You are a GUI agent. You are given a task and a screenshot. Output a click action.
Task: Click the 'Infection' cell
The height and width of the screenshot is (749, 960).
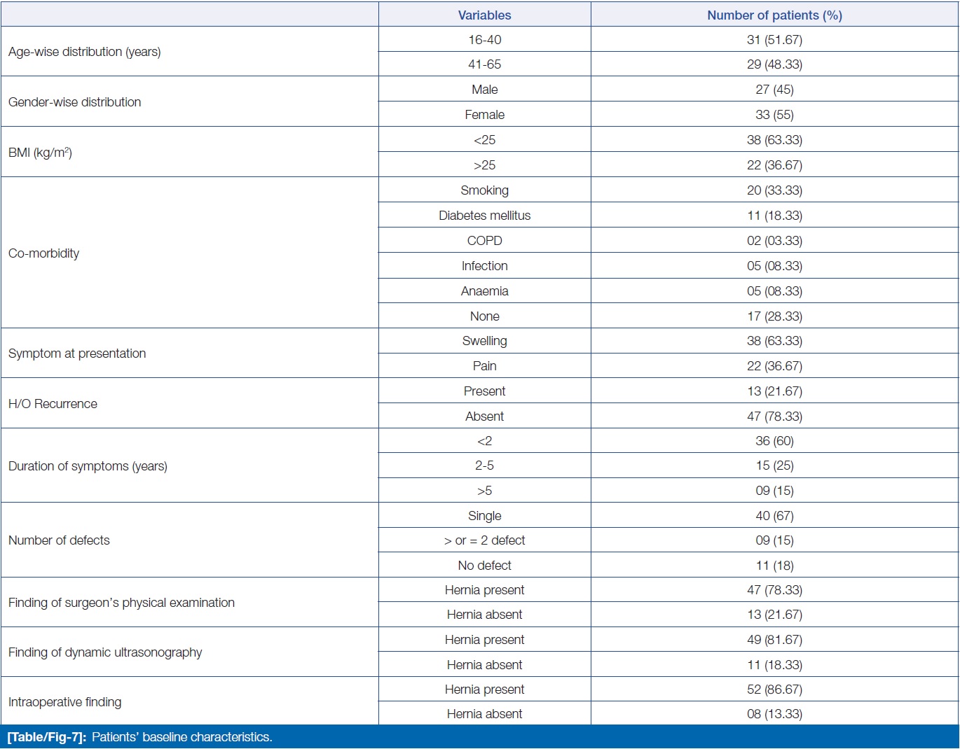tap(484, 266)
